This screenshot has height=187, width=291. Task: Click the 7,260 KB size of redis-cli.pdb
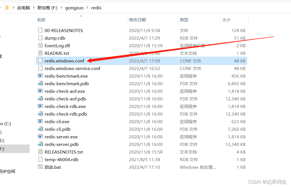click(237, 129)
